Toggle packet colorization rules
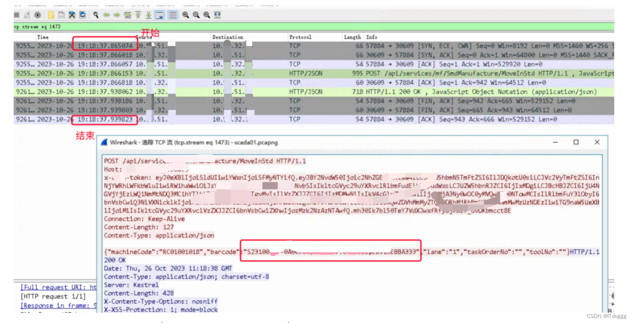 pyautogui.click(x=173, y=15)
